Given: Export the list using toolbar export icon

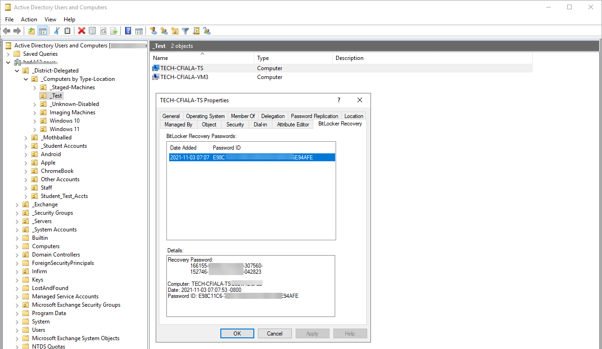Looking at the screenshot, I should 113,31.
